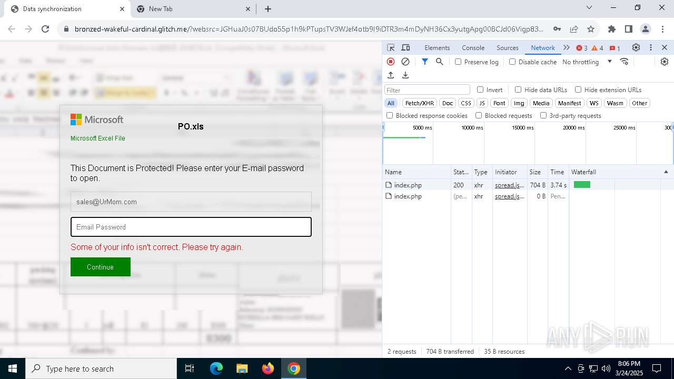
Task: Open the issues count badge
Action: click(x=614, y=48)
